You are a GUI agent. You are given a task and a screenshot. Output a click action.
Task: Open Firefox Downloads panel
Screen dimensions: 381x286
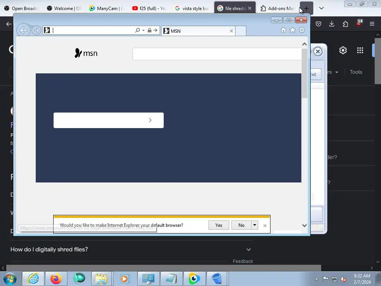click(332, 24)
